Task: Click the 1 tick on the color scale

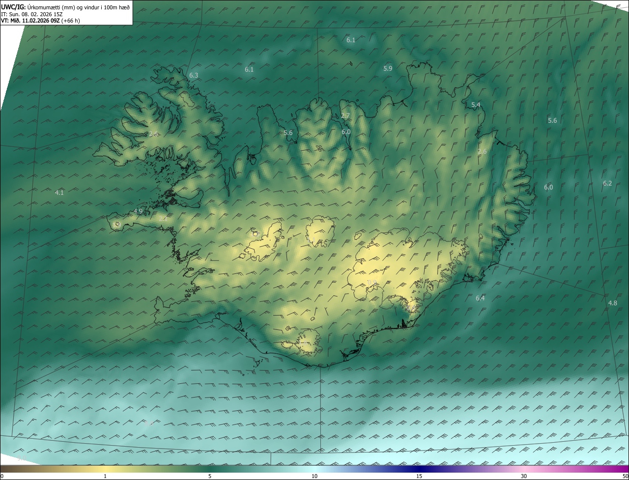Action: click(105, 476)
